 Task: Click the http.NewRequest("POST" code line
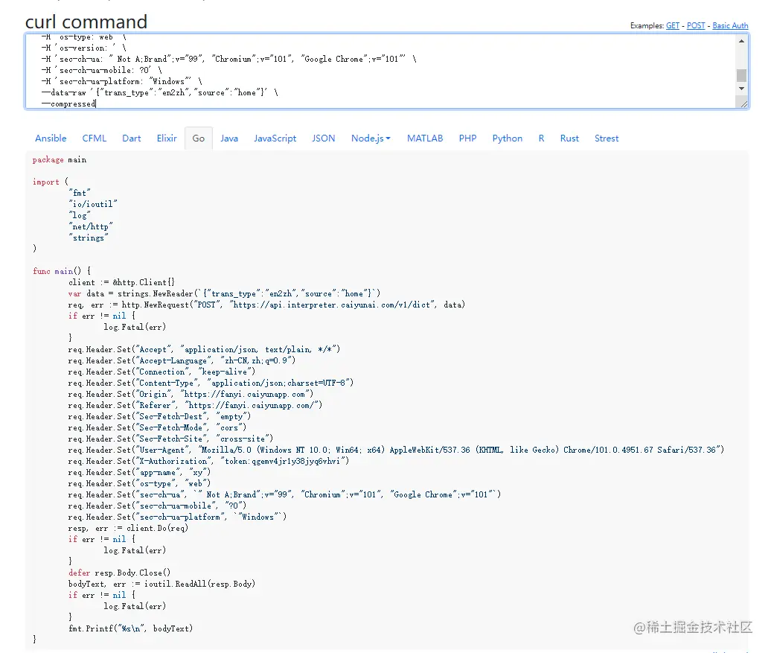tap(266, 305)
